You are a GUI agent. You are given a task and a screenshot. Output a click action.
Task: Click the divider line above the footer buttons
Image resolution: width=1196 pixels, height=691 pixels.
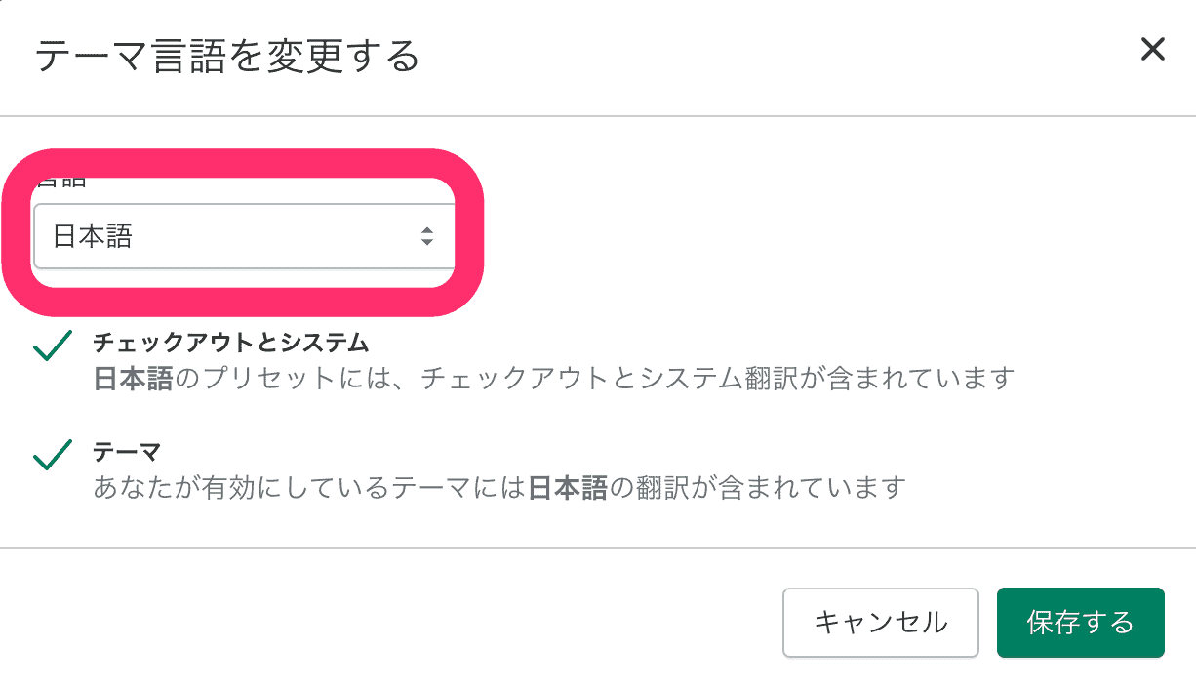point(598,548)
